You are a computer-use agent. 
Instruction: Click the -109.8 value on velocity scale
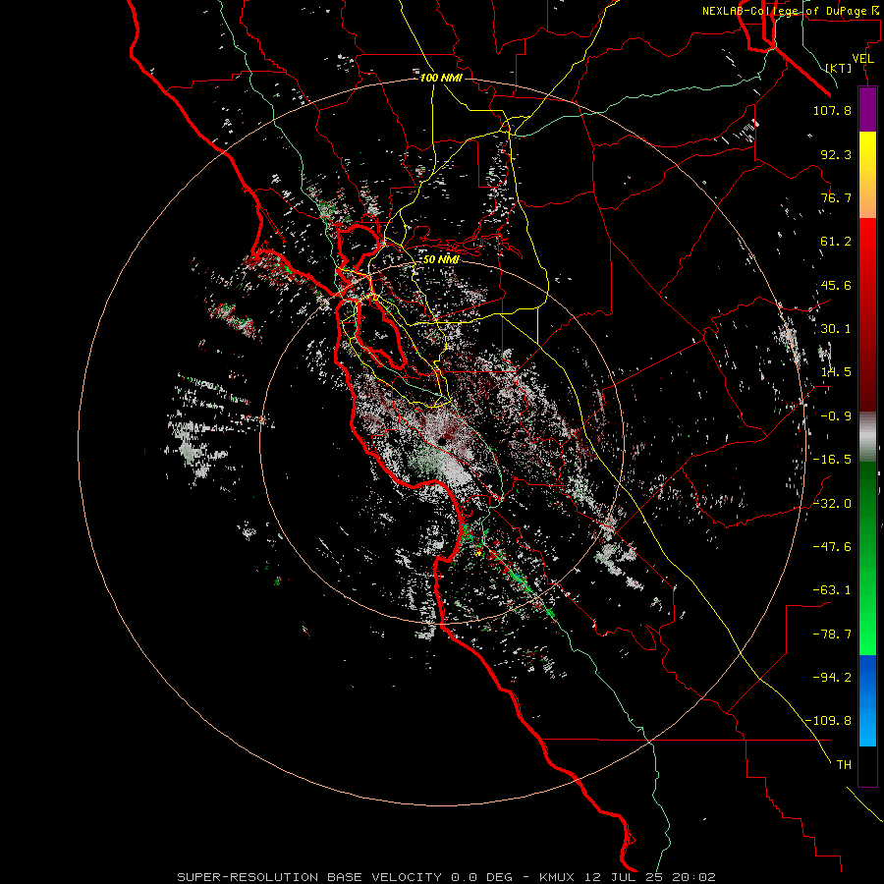pyautogui.click(x=828, y=721)
